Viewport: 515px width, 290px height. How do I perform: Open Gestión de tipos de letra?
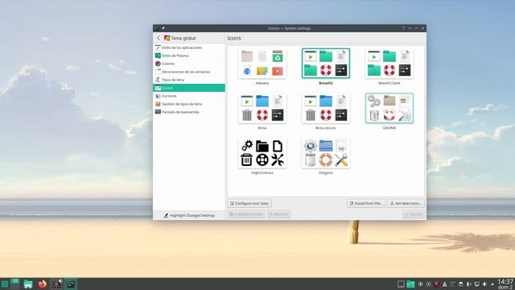click(189, 104)
